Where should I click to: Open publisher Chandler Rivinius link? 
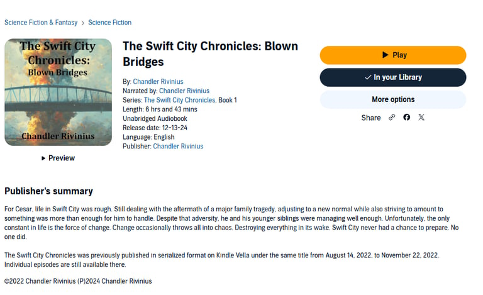[178, 147]
